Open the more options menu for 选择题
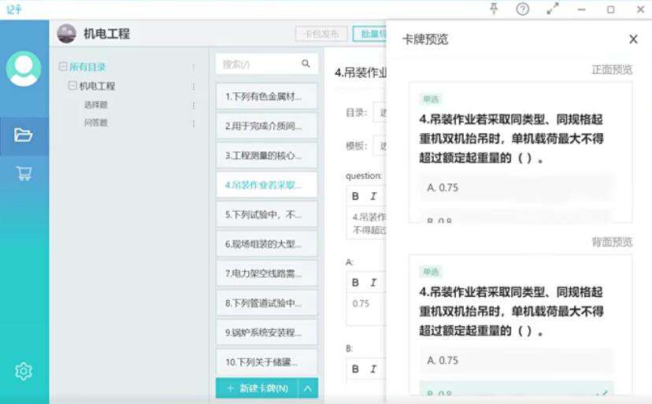652x404 pixels. [194, 105]
